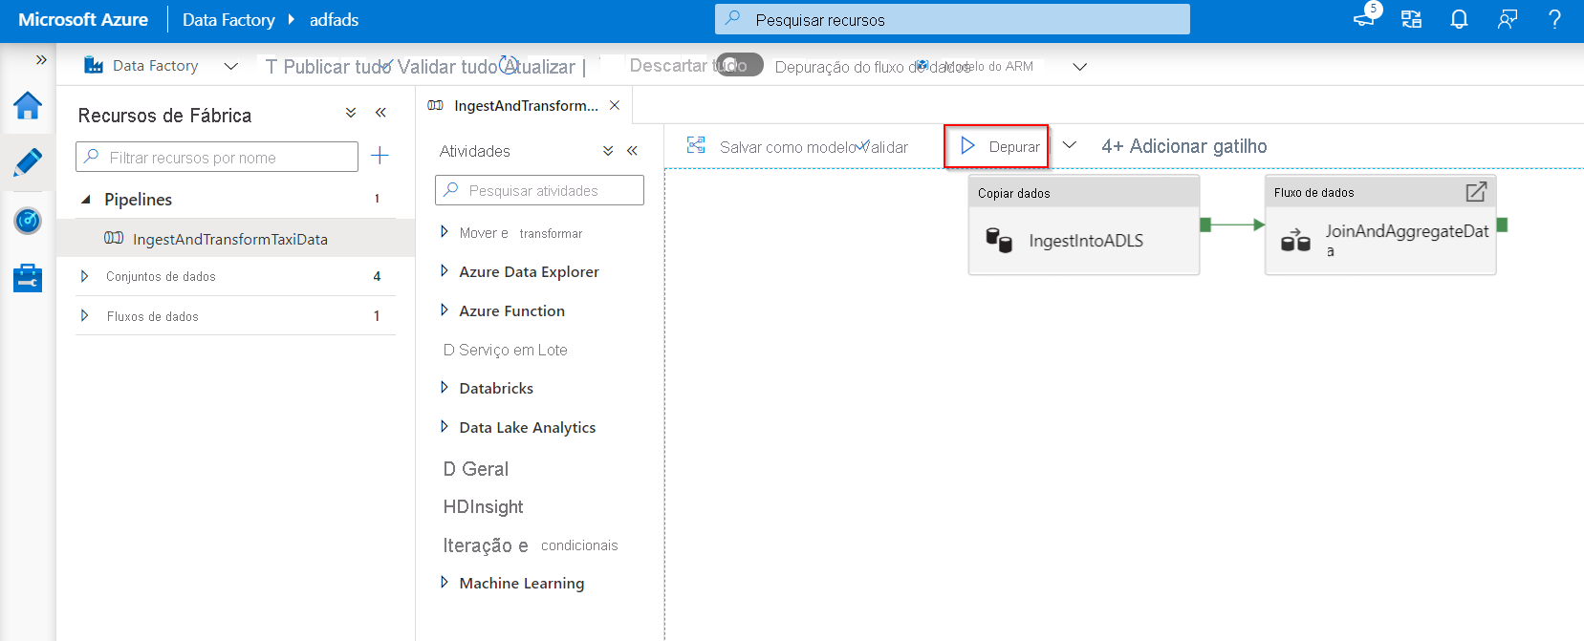Switch to the IngestAndTransform... pipeline tab
The height and width of the screenshot is (641, 1584).
(525, 105)
